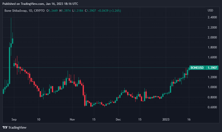Click the low value L1.3184
Image resolution: width=222 pixels, height=132 pixels.
(78, 11)
